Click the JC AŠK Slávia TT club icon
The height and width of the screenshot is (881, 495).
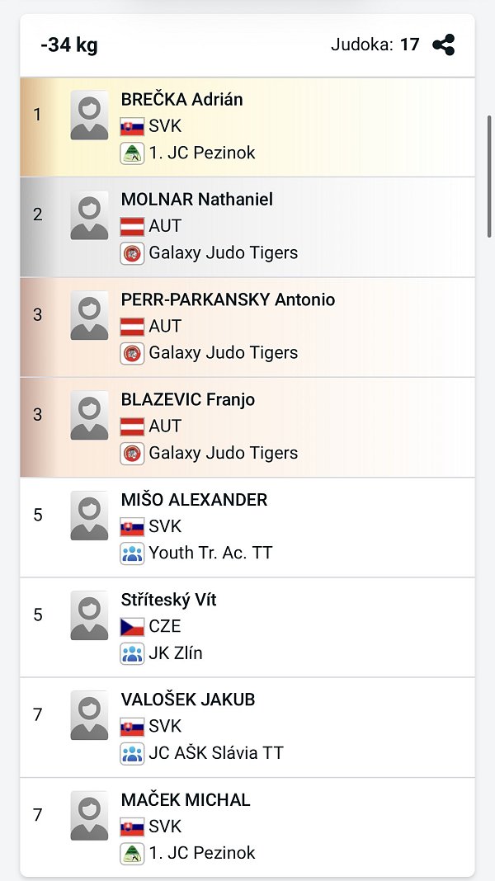coord(132,753)
